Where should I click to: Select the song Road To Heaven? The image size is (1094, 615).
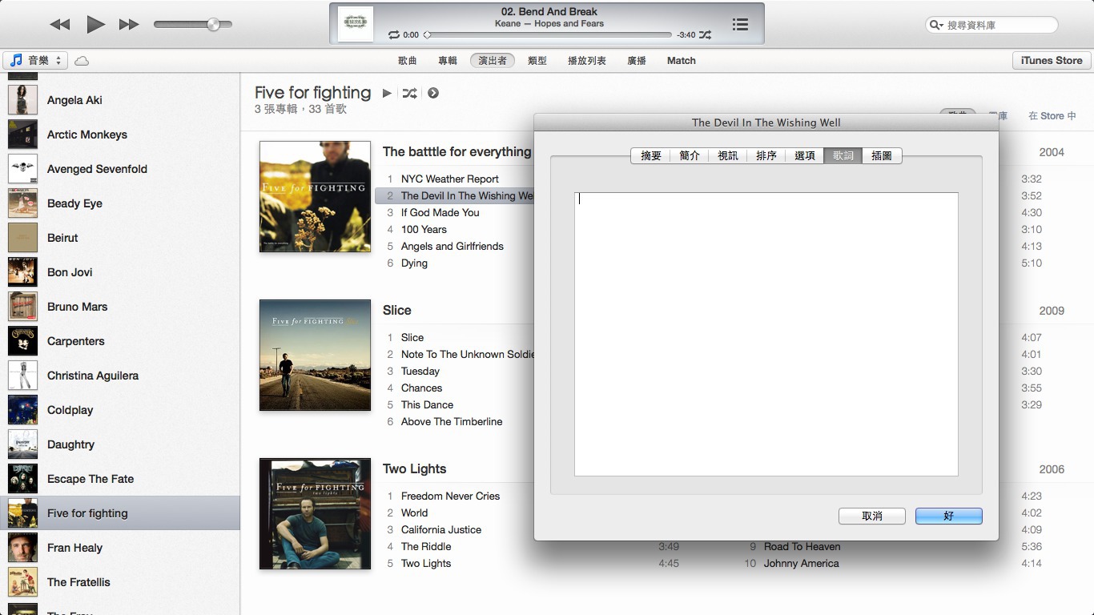point(802,547)
